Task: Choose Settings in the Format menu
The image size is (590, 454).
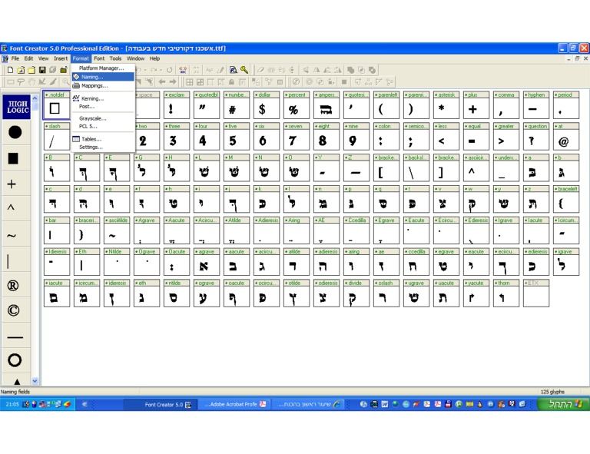Action: (103, 147)
